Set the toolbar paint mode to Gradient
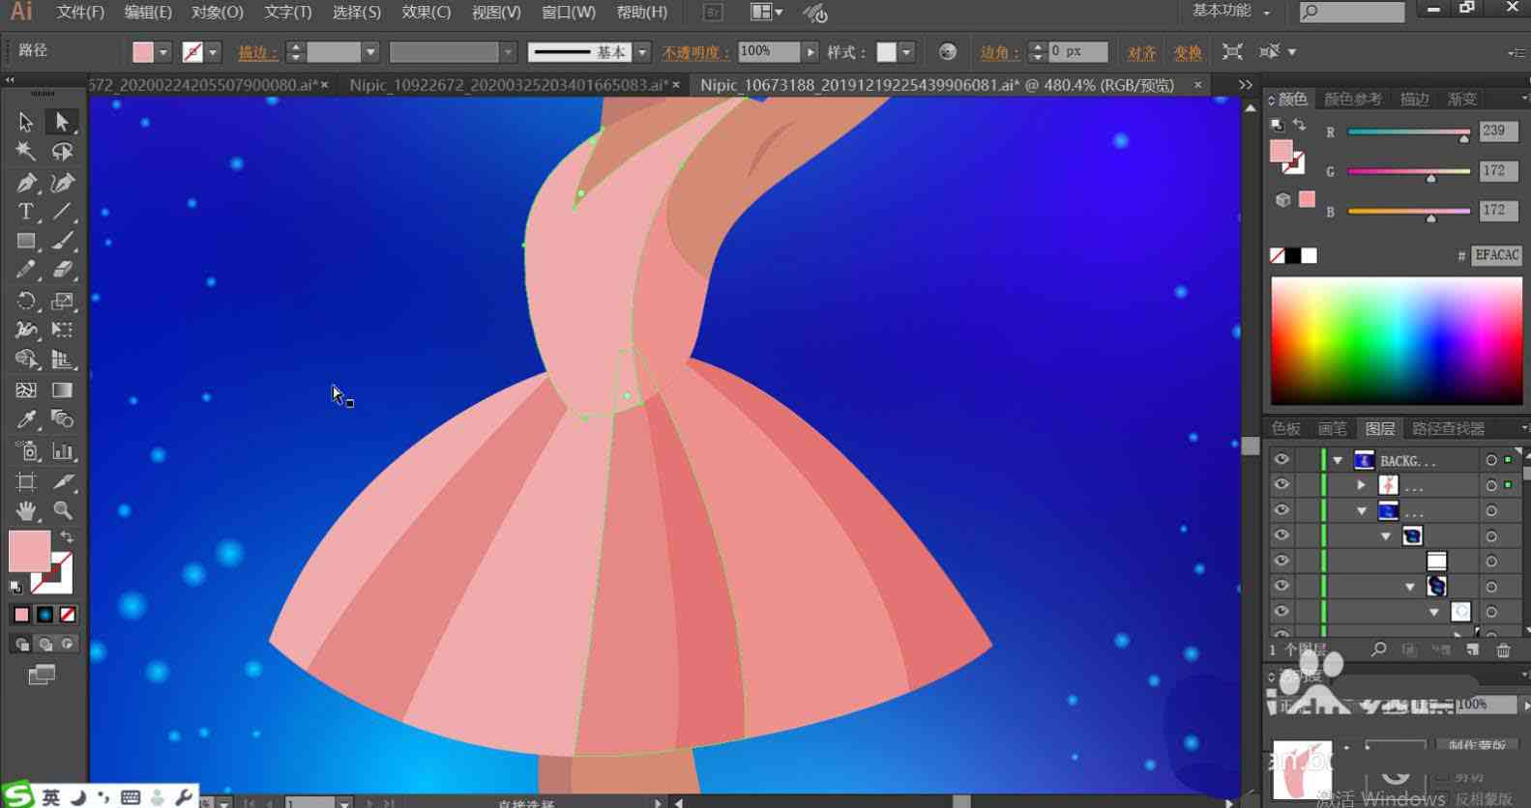Image resolution: width=1531 pixels, height=808 pixels. click(44, 615)
